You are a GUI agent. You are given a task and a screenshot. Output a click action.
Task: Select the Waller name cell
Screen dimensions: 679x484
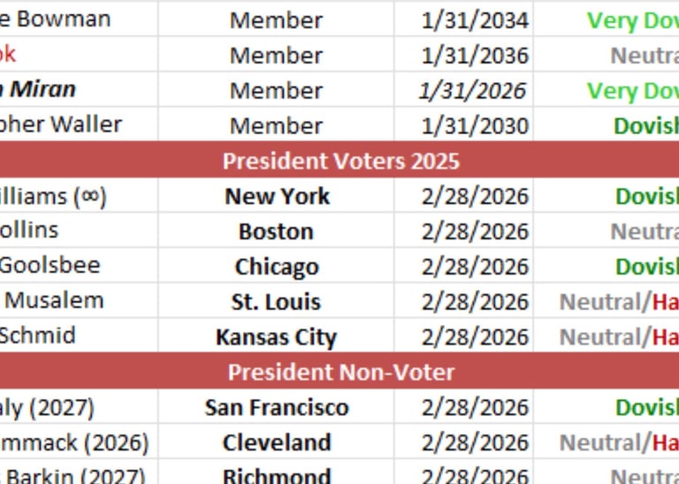[x=62, y=125]
